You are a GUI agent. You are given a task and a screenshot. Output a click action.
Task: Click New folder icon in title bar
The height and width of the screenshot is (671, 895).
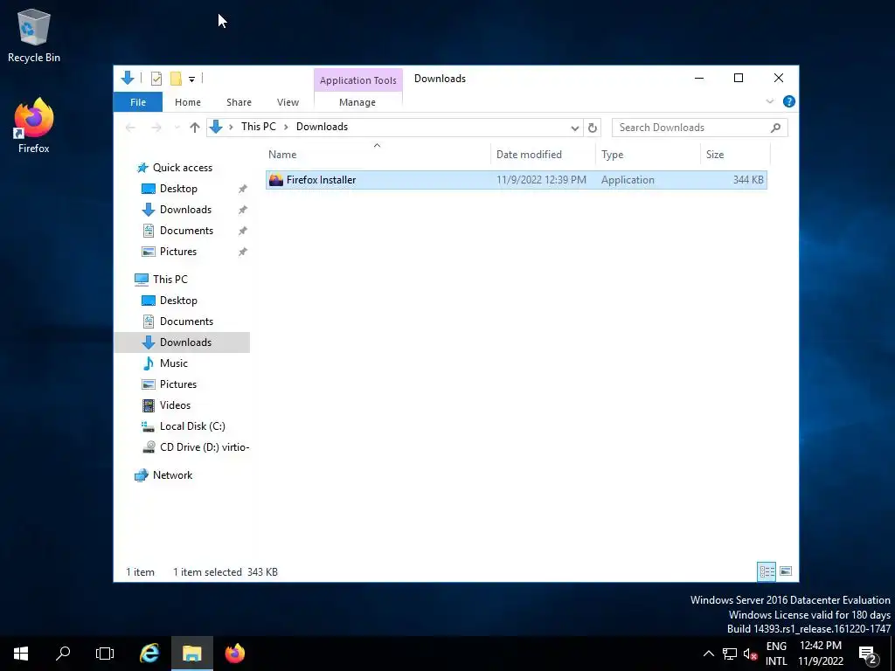[x=176, y=79]
